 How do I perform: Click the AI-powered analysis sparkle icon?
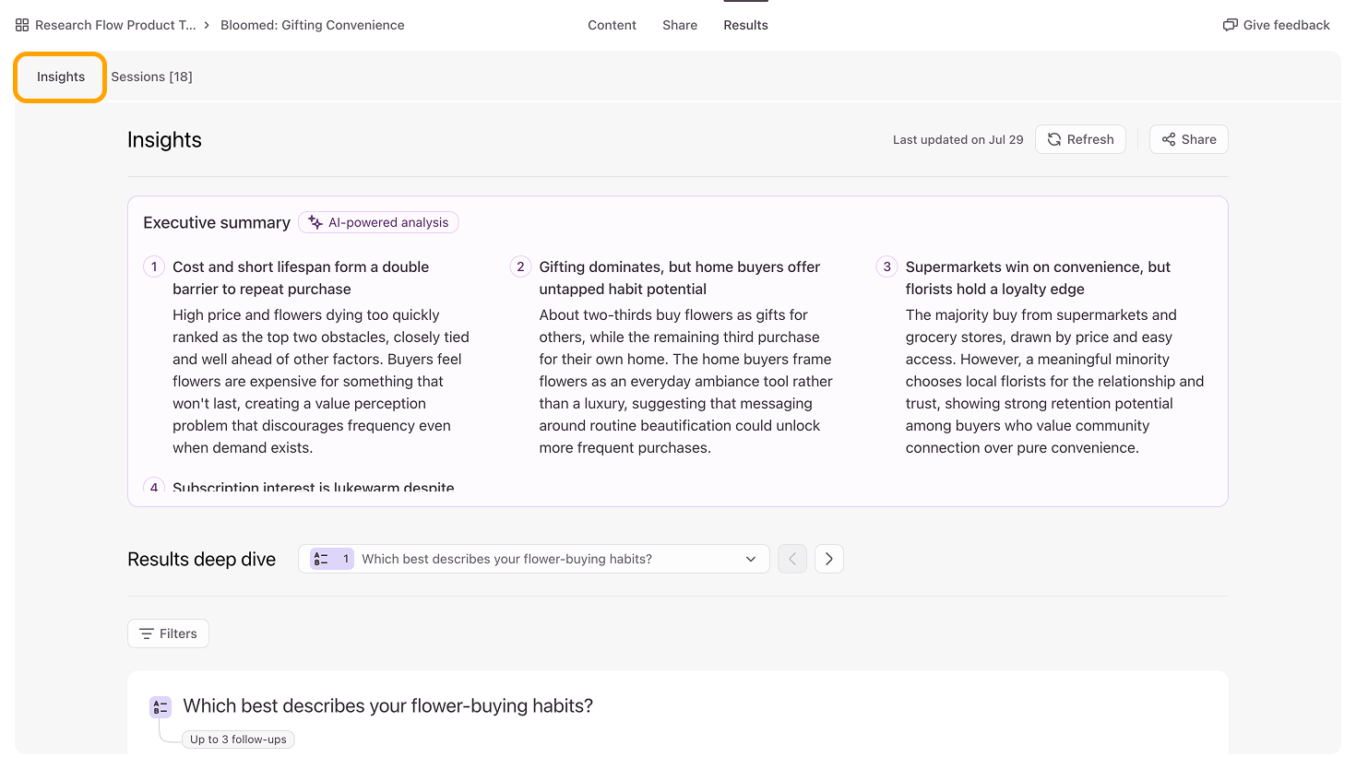pos(315,222)
